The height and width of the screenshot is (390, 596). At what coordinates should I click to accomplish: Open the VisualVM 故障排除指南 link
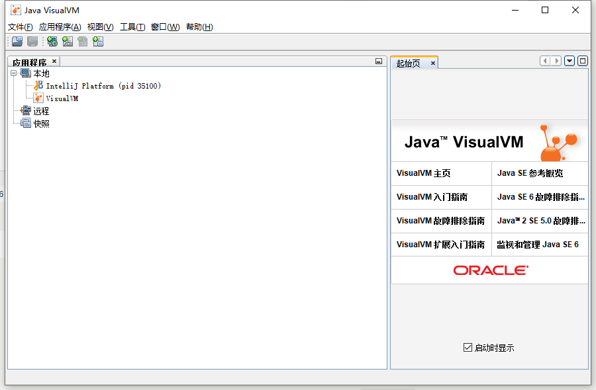point(440,221)
